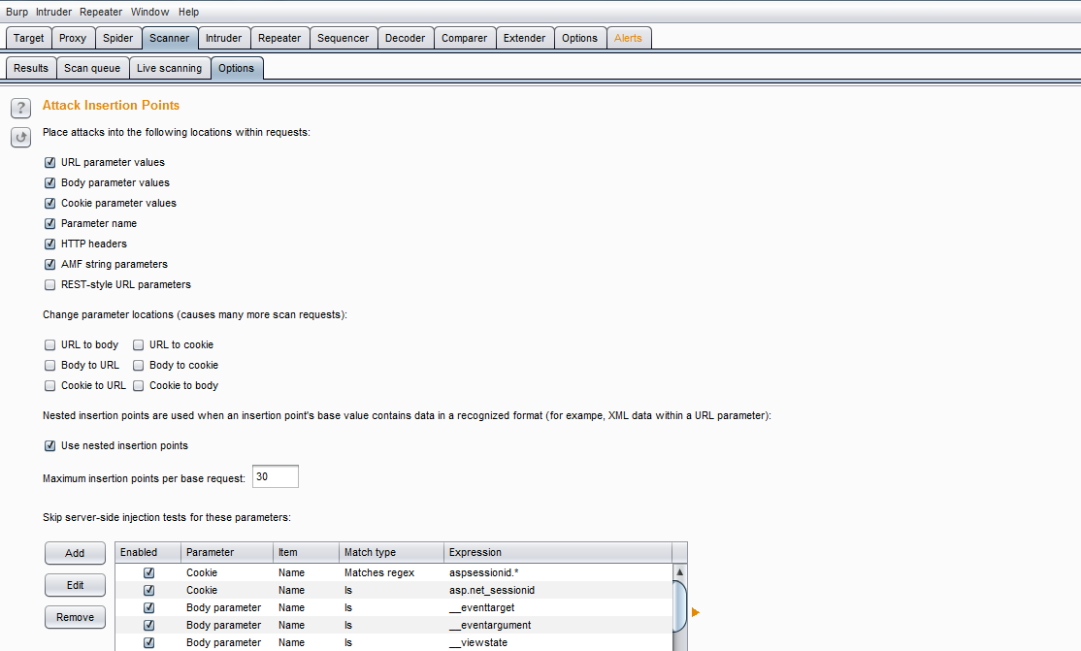The image size is (1081, 651).
Task: Enable Cookie to body option
Action: [x=138, y=385]
